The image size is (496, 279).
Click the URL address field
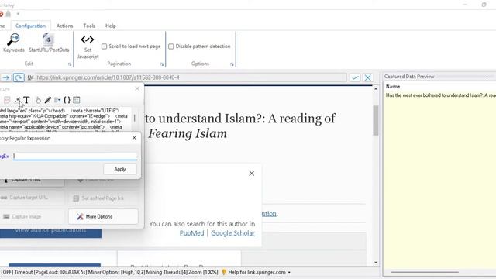191,77
